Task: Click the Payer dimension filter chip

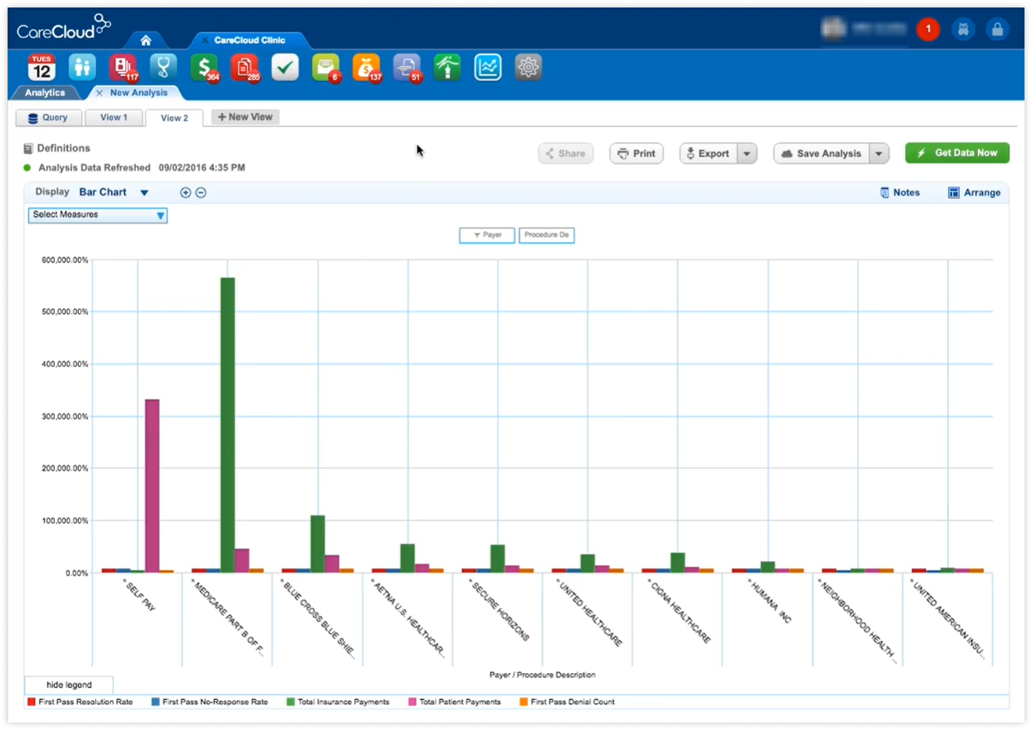Action: (487, 236)
